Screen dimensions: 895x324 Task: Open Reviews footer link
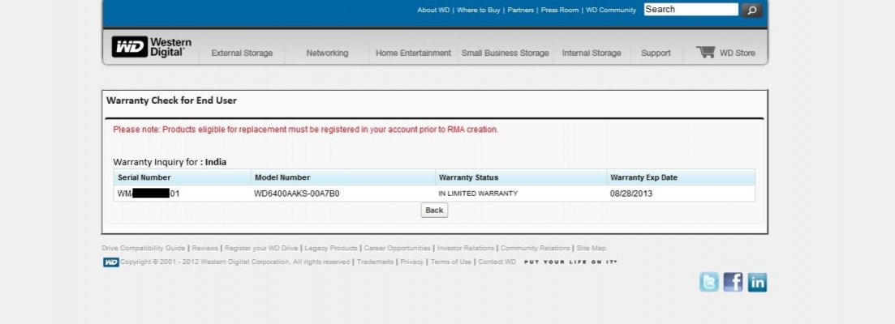(x=205, y=249)
